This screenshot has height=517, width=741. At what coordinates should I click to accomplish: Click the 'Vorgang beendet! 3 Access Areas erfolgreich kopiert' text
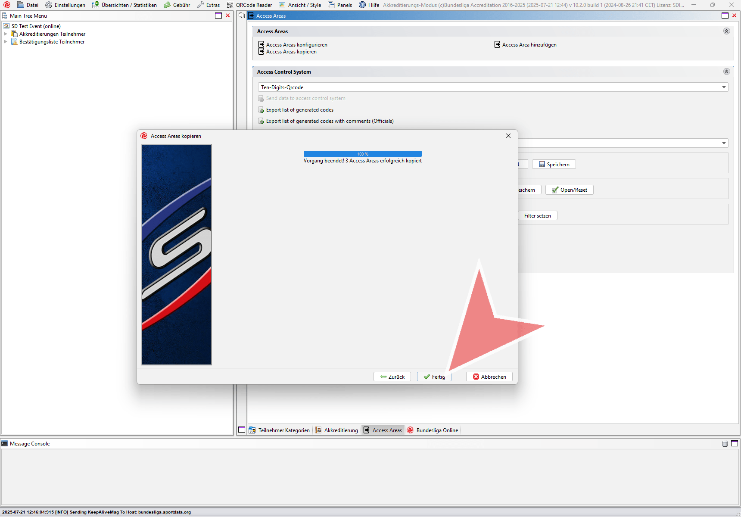click(x=362, y=161)
